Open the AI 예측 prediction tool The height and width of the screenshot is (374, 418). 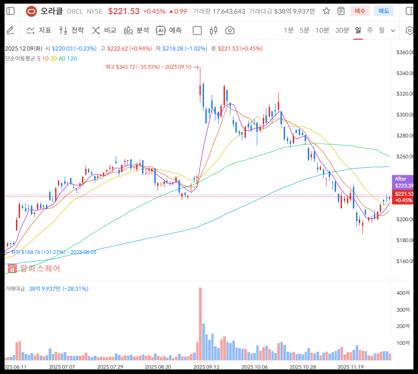click(169, 30)
